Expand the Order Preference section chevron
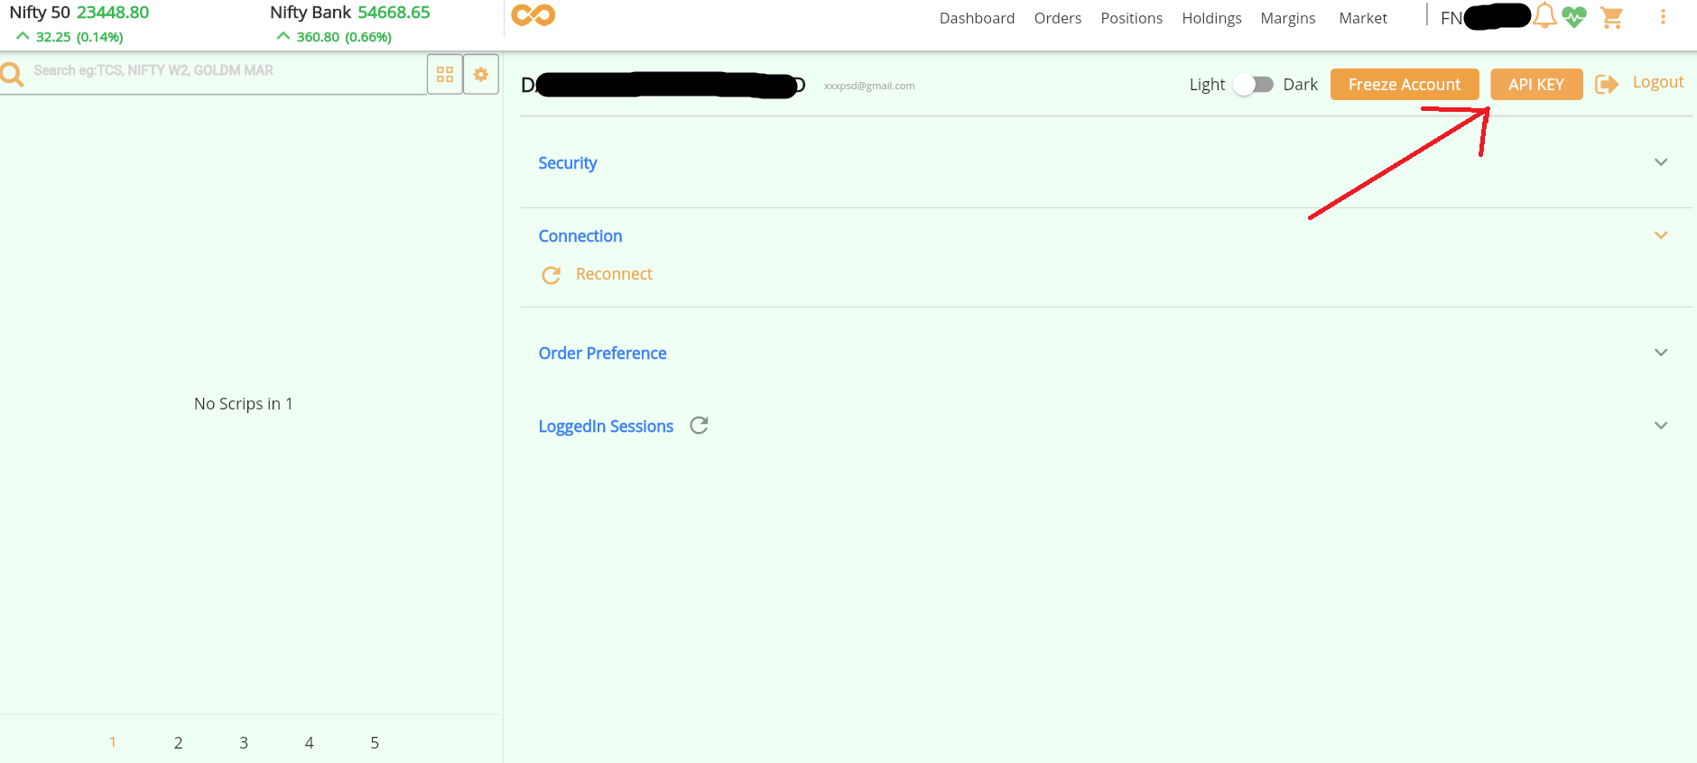Screen dimensions: 1697x763 (1661, 353)
